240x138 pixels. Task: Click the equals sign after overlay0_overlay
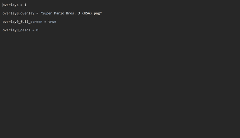[x=37, y=14]
